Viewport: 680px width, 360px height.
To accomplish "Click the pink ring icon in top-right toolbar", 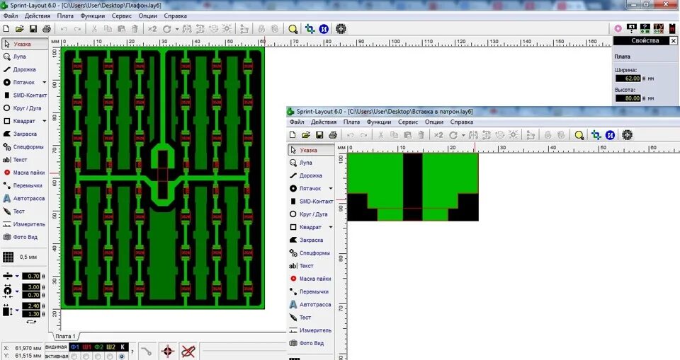I will point(618,29).
